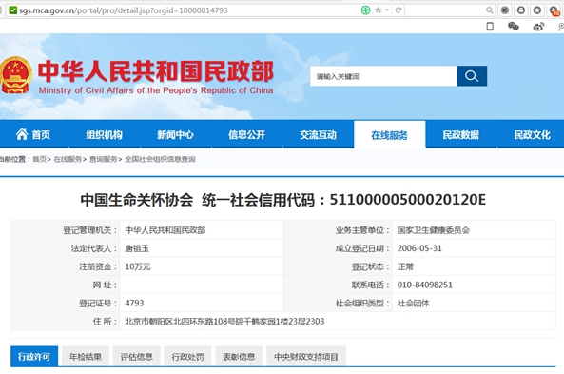Go to 首页 home in navigation bar
The width and height of the screenshot is (564, 374).
(x=33, y=134)
